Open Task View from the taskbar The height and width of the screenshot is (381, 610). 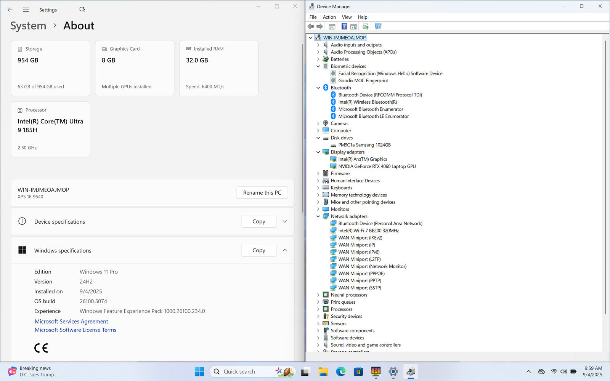coord(305,371)
